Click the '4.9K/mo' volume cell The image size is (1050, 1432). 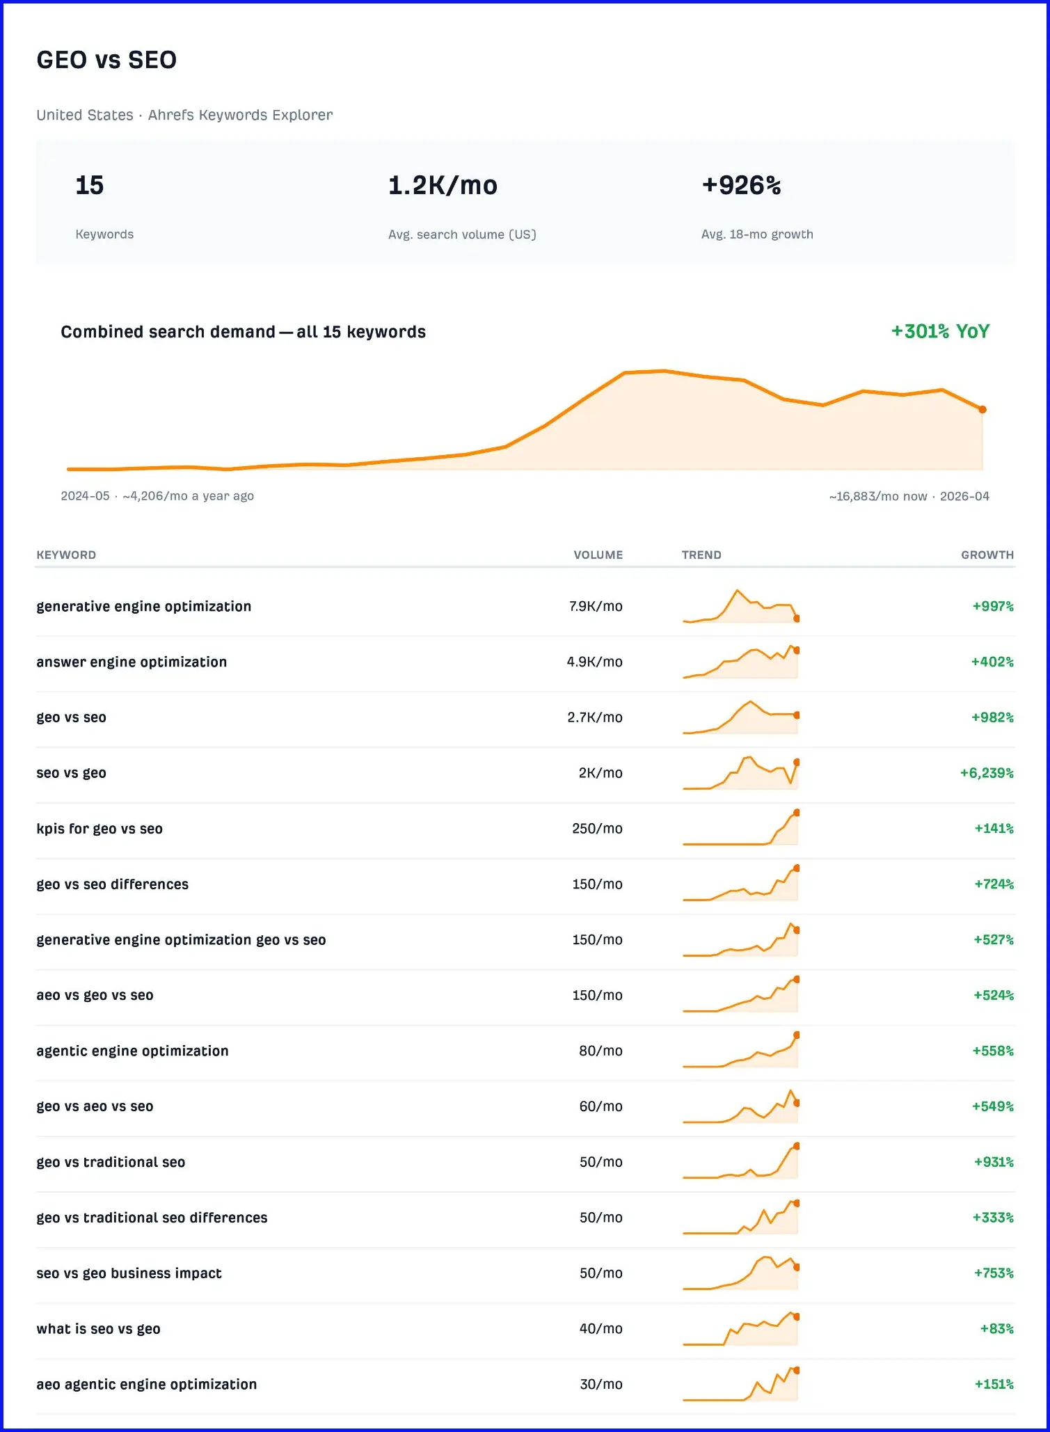[594, 662]
